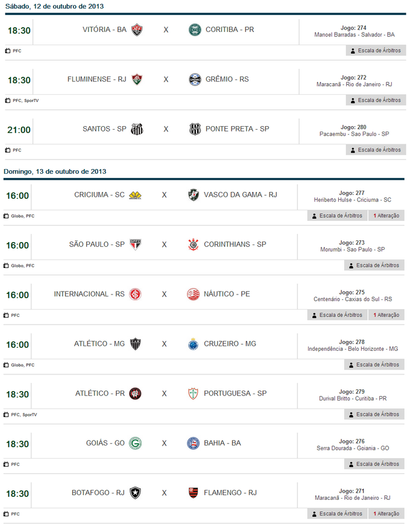Click the Santos team crest
410x530 pixels.
(x=137, y=129)
